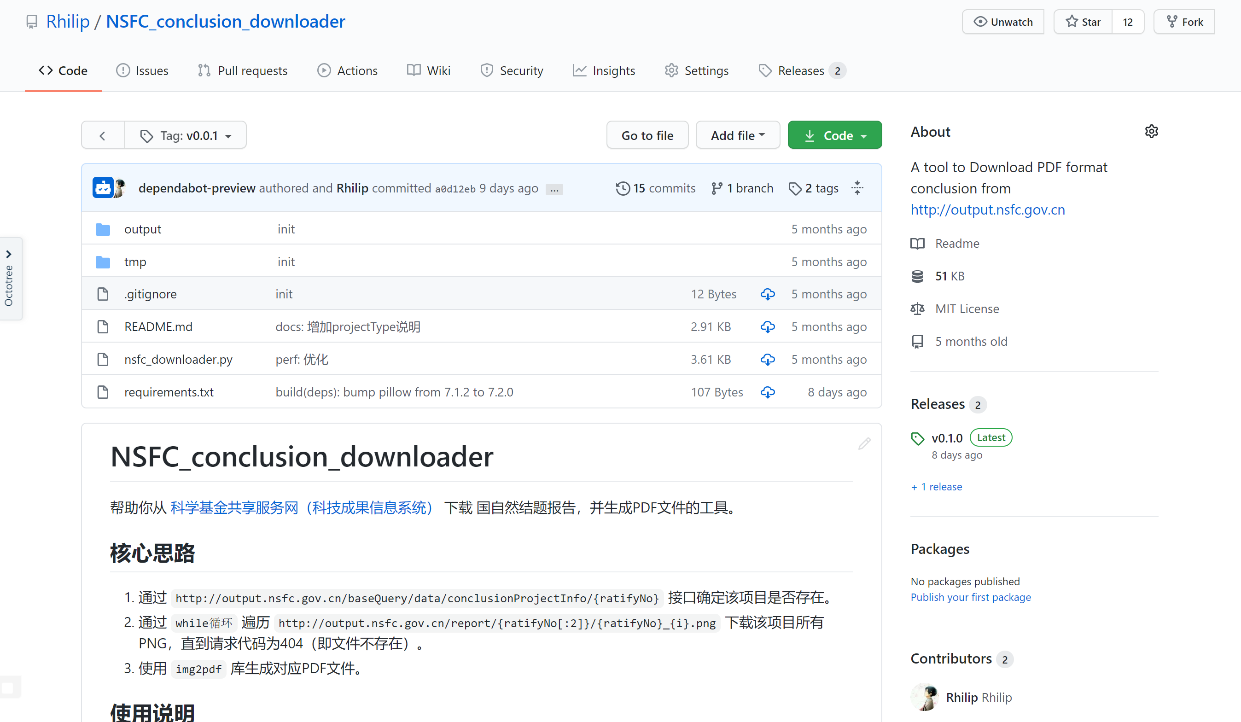
Task: View the 1 branch list
Action: 742,188
